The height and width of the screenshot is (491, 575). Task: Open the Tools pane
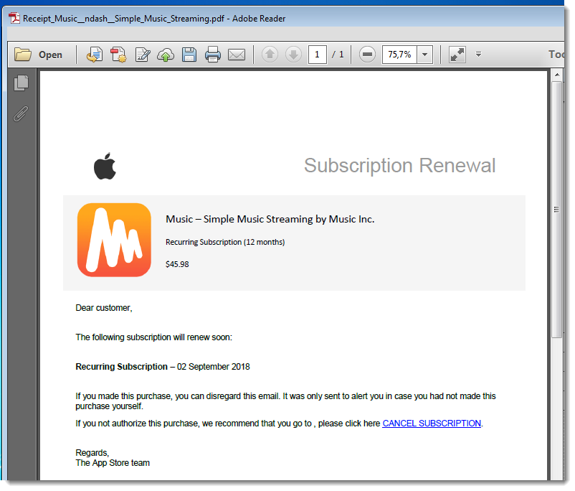(x=556, y=55)
